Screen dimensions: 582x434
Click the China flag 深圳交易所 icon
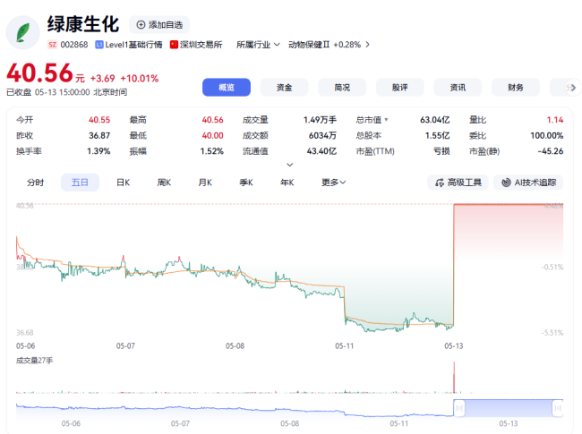[x=174, y=45]
